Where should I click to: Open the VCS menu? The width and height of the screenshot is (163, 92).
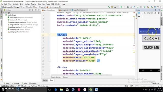[x=52, y=4]
